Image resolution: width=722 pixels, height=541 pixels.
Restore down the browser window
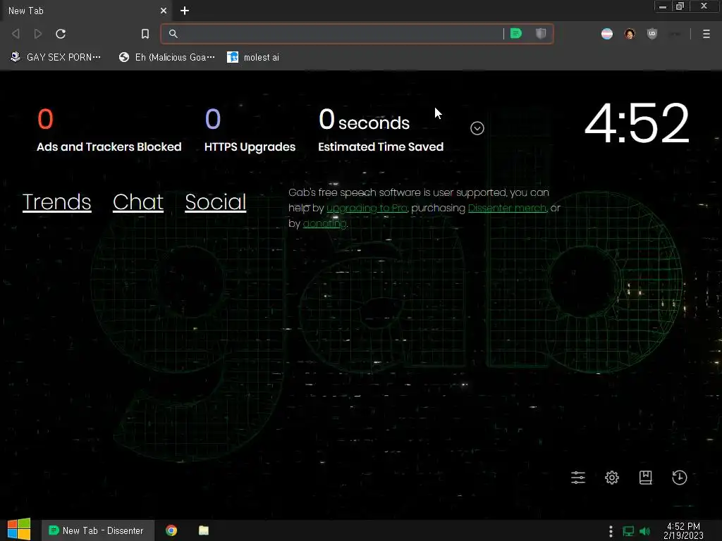(680, 6)
